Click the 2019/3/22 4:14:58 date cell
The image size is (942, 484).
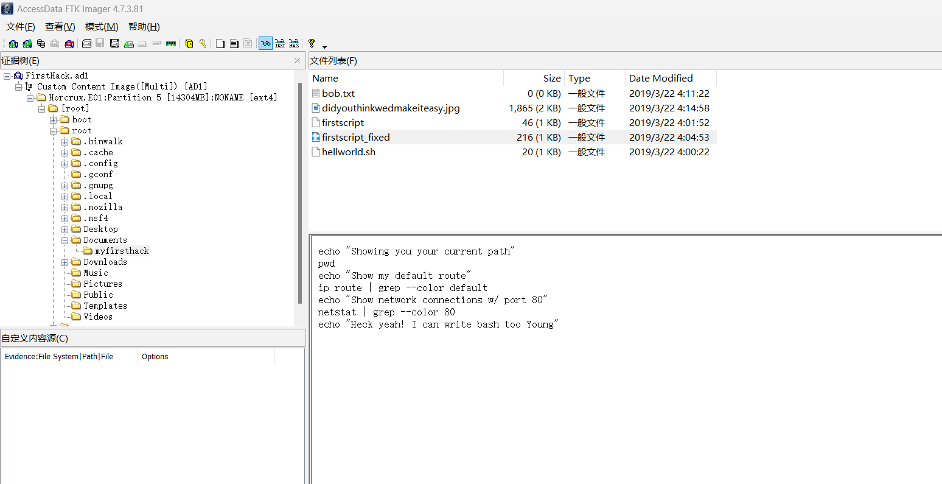pos(669,108)
